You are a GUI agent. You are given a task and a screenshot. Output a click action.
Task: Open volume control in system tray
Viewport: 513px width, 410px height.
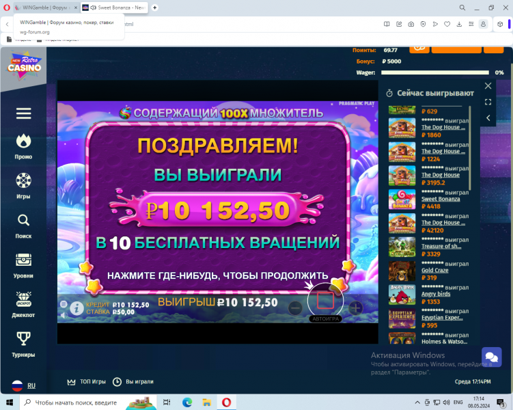click(x=446, y=402)
